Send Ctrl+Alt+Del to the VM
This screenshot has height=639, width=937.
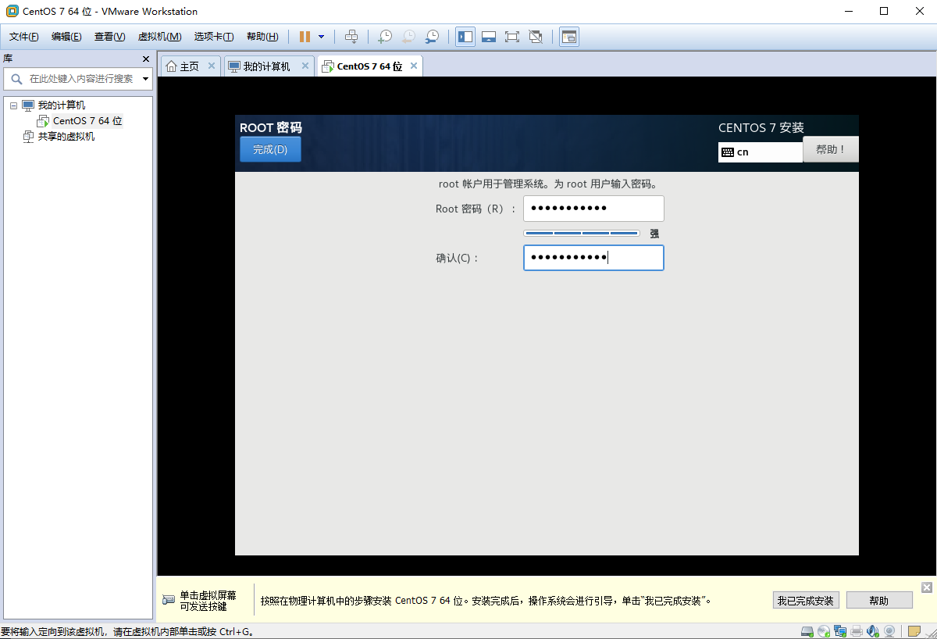[351, 37]
